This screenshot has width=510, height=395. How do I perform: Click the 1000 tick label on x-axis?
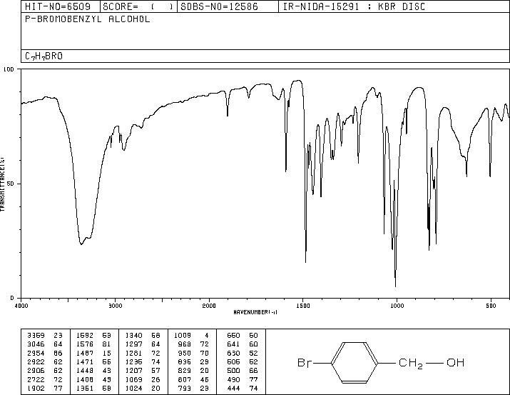(x=397, y=306)
